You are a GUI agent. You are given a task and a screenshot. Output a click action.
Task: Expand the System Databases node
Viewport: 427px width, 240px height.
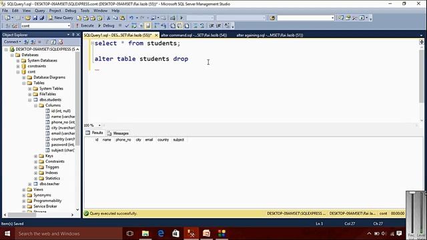[18, 61]
